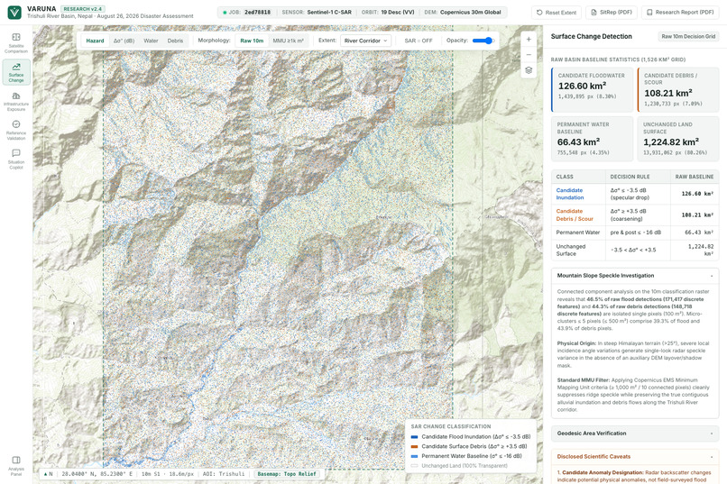Launch the Situation Copilot chat icon
The height and width of the screenshot is (484, 727).
click(x=16, y=160)
